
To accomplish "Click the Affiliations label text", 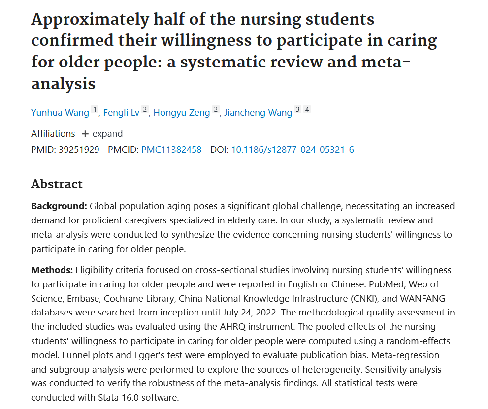I will [x=53, y=134].
